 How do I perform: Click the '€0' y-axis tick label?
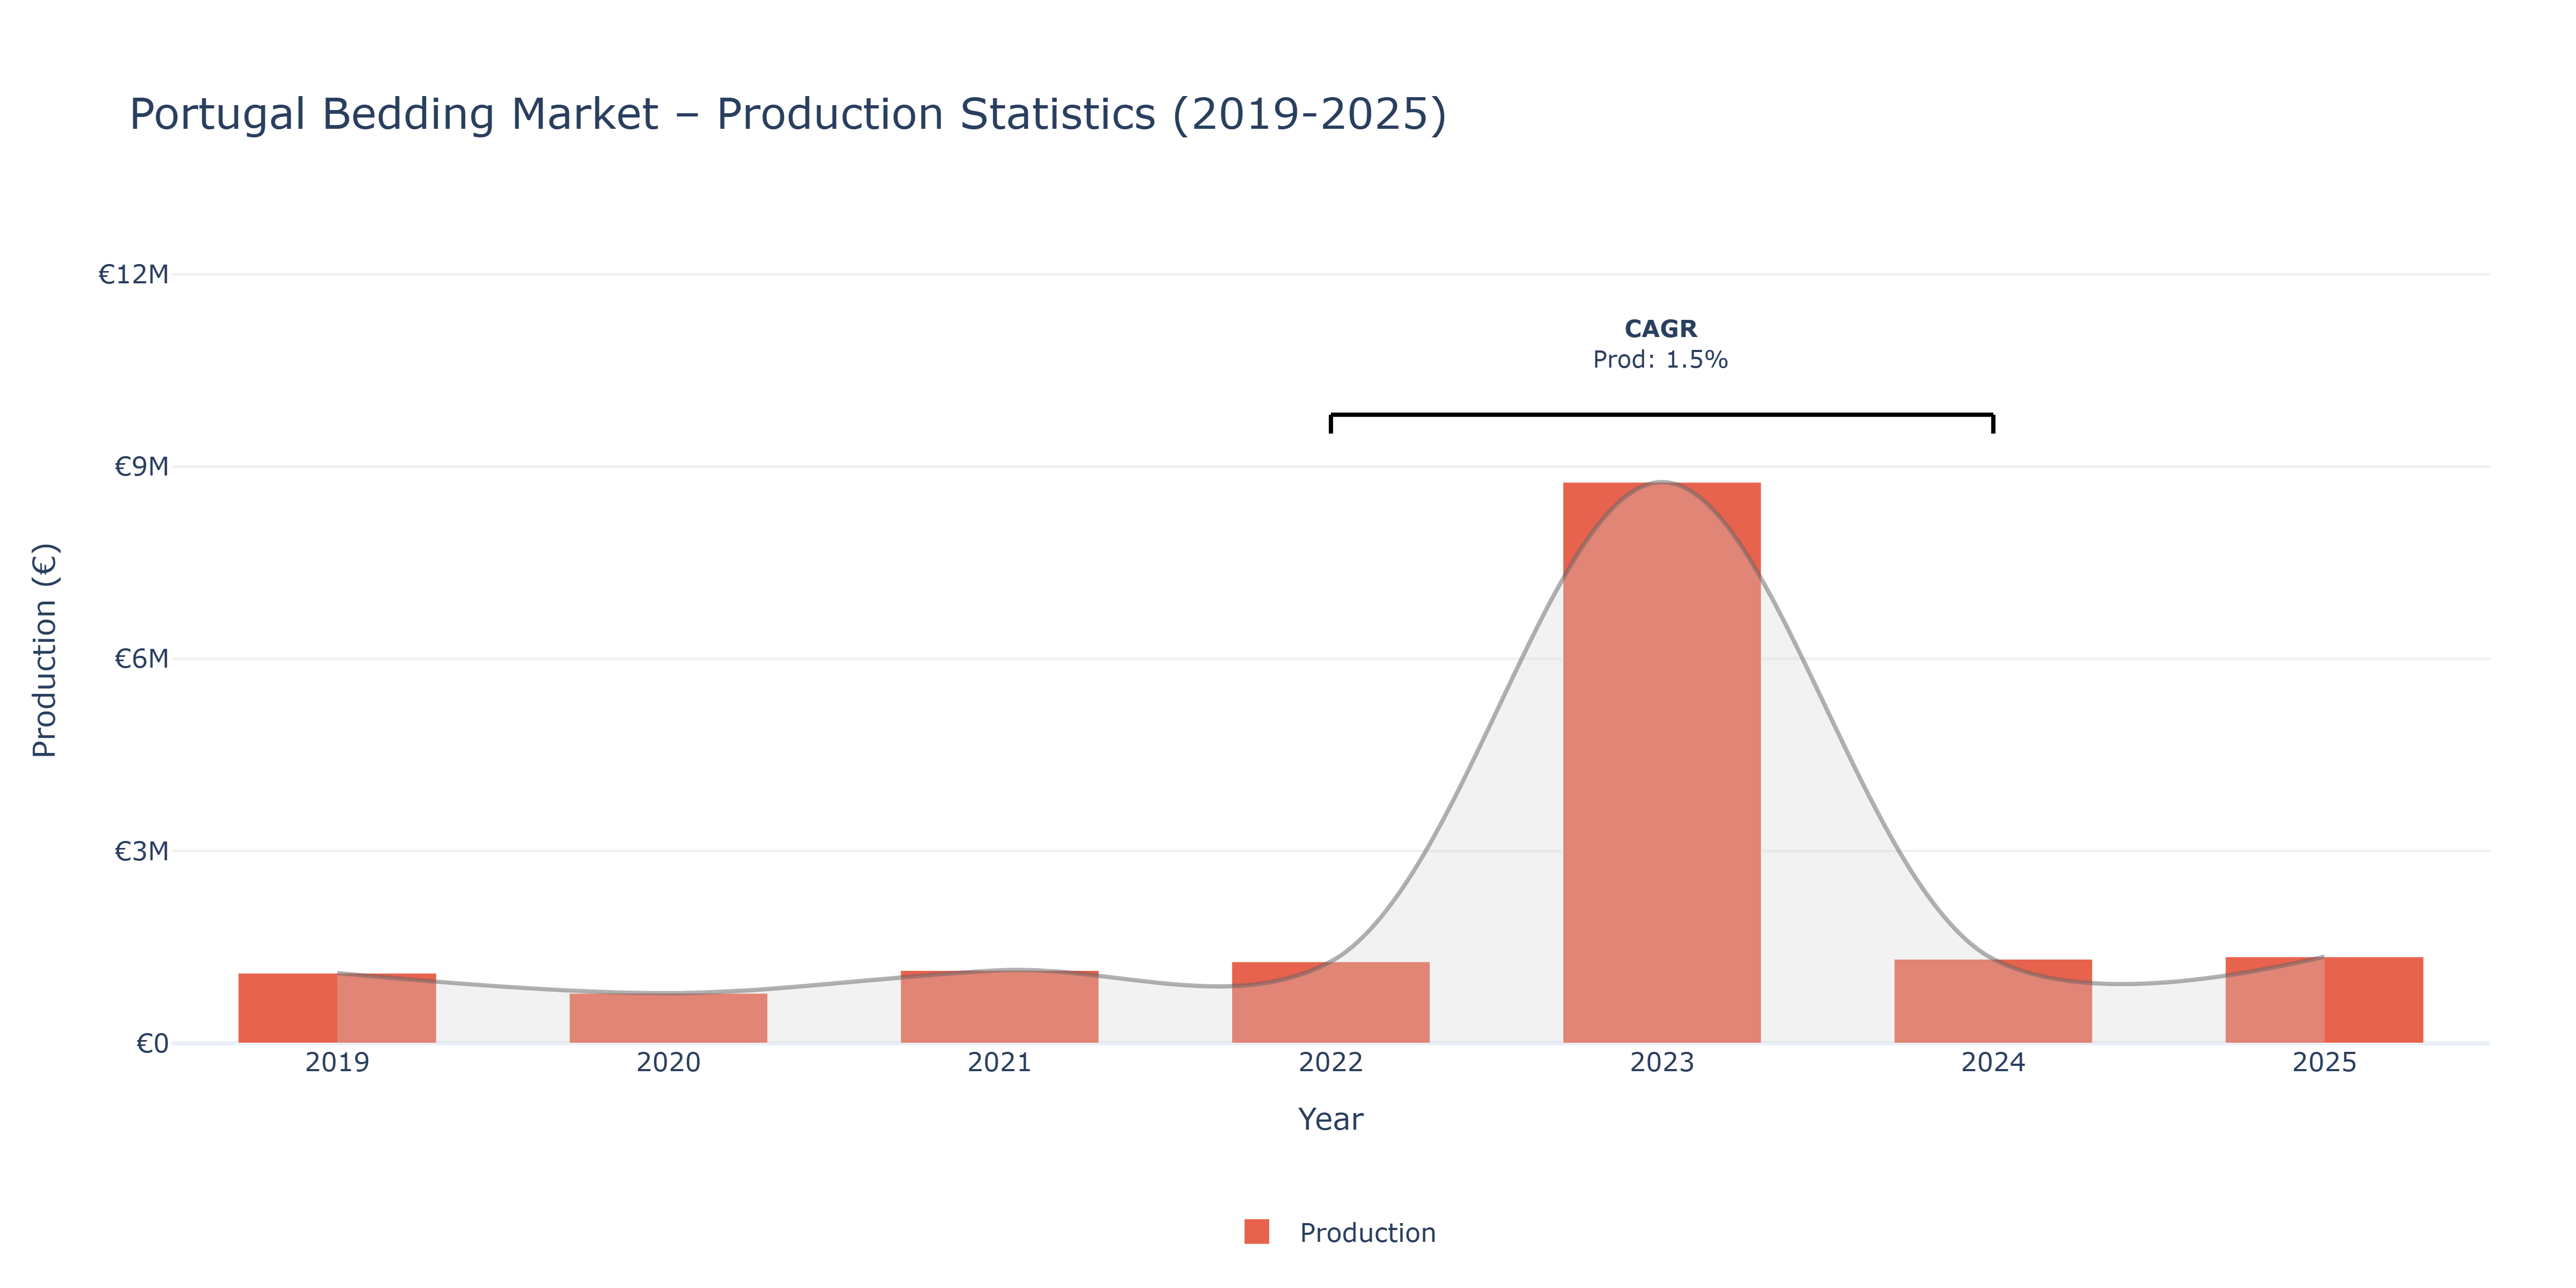click(152, 1044)
